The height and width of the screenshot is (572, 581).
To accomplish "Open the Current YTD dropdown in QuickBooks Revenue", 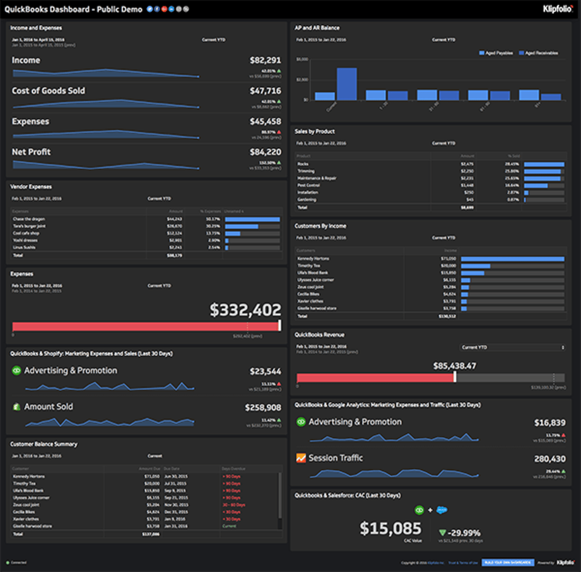I will coord(512,347).
